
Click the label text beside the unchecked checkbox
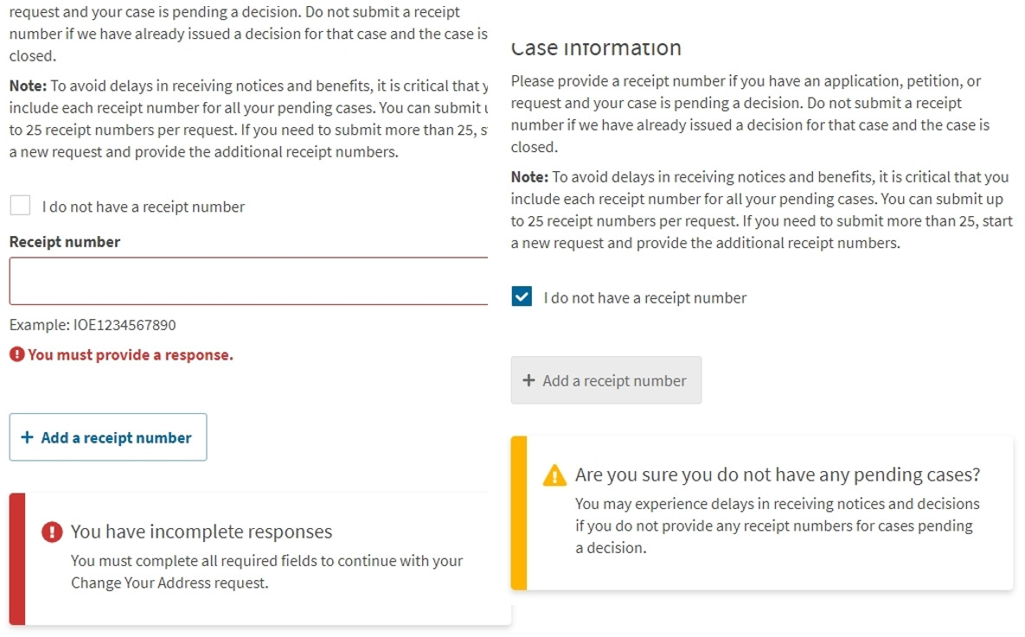pos(144,207)
